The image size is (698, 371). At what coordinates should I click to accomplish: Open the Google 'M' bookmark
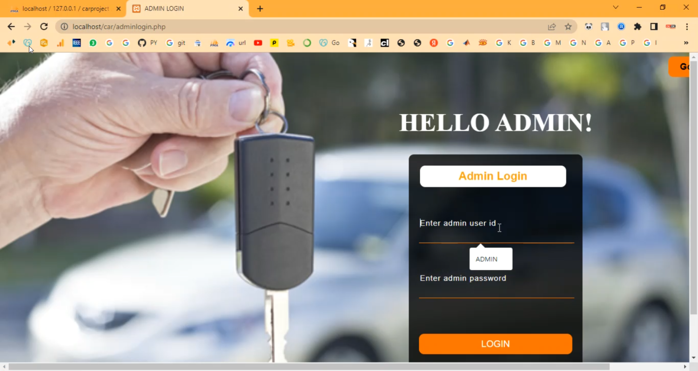pos(552,43)
